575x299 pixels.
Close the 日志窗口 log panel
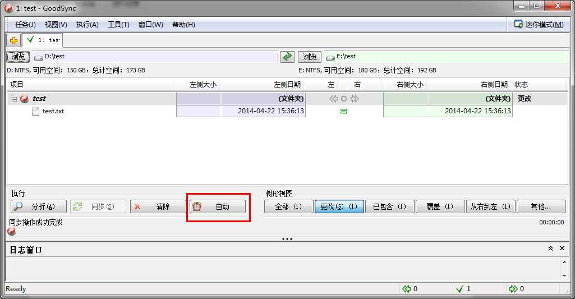pos(562,249)
